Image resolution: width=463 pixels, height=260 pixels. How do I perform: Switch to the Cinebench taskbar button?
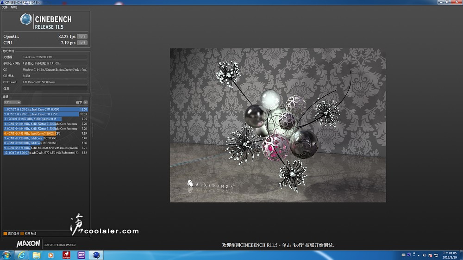coord(96,255)
